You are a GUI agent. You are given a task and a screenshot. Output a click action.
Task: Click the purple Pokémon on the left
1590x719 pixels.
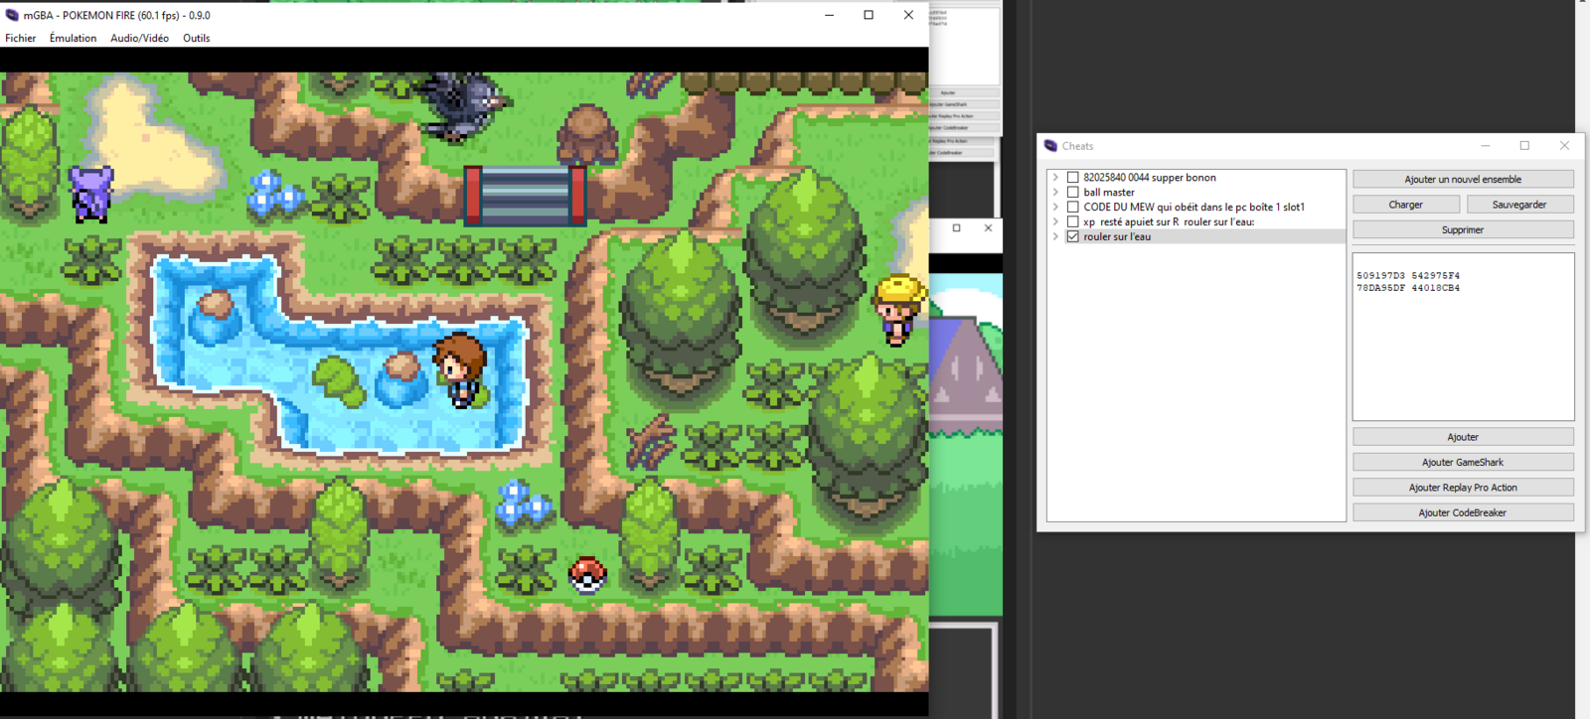pyautogui.click(x=91, y=193)
